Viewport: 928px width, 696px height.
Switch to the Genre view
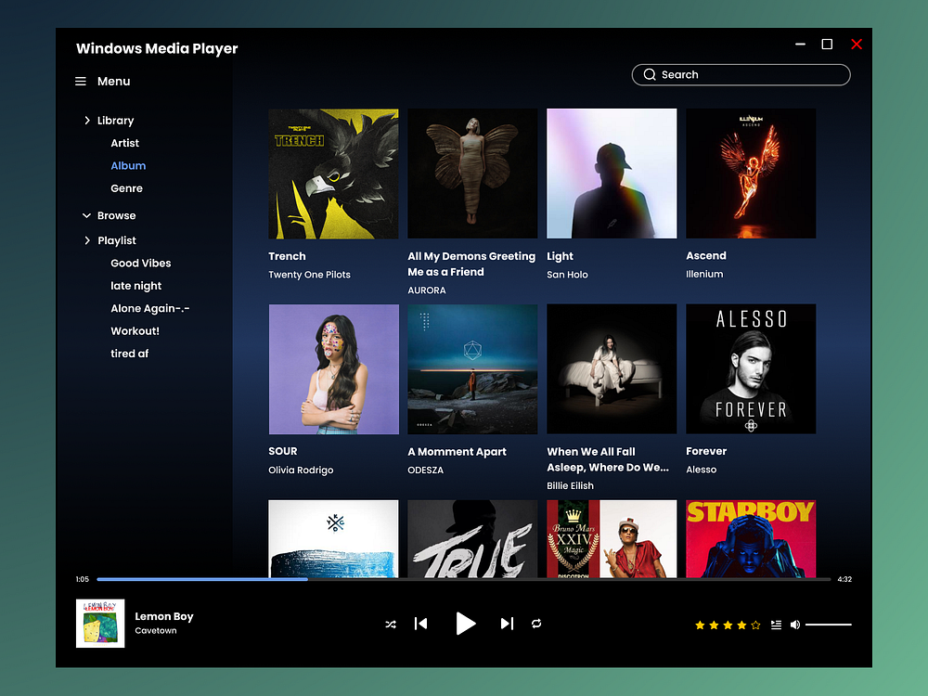coord(126,187)
